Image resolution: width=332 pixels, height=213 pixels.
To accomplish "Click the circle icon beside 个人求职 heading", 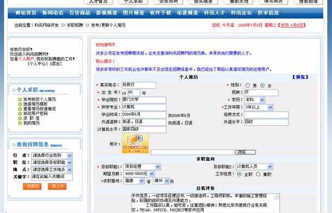I will coord(14,90).
